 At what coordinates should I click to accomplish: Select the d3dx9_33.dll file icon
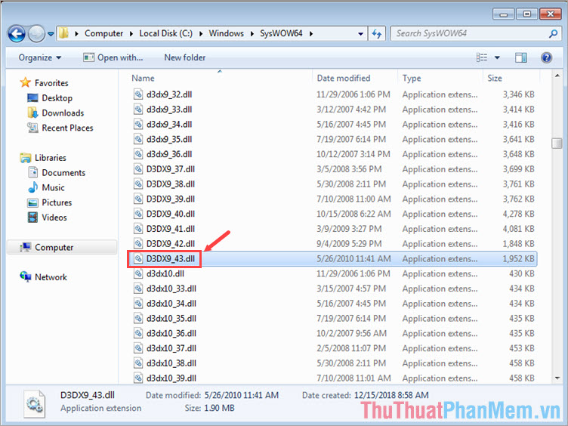coord(138,110)
